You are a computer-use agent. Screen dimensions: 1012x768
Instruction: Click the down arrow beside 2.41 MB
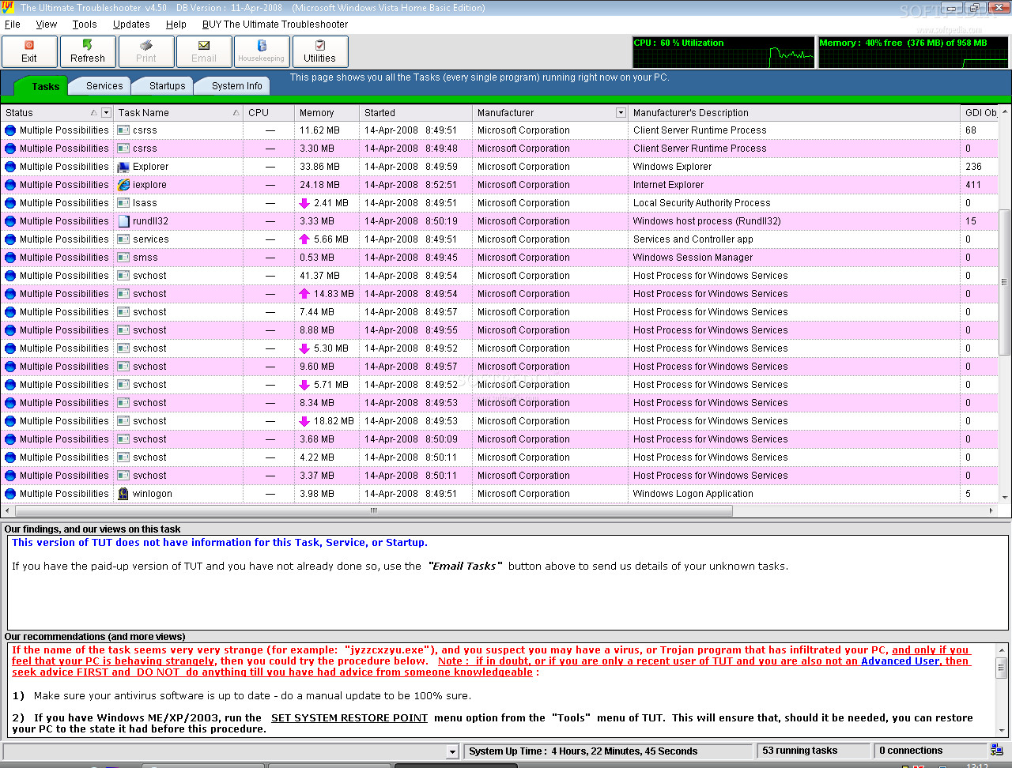pos(304,203)
